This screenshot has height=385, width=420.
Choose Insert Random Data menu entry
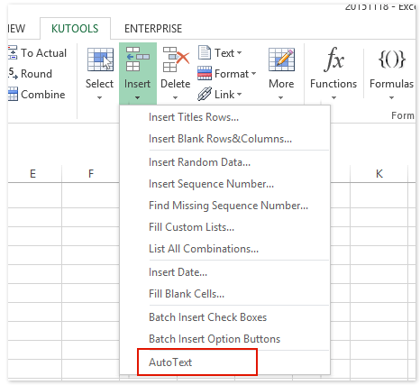coord(199,162)
